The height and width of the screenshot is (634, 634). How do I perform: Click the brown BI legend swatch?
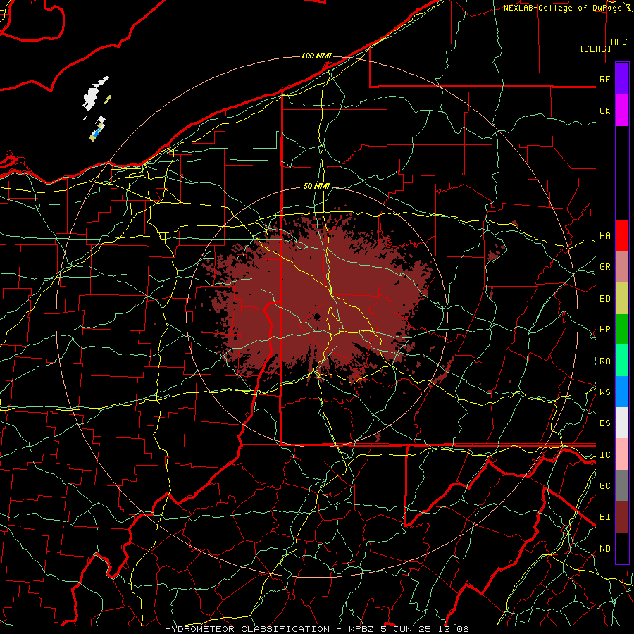622,517
